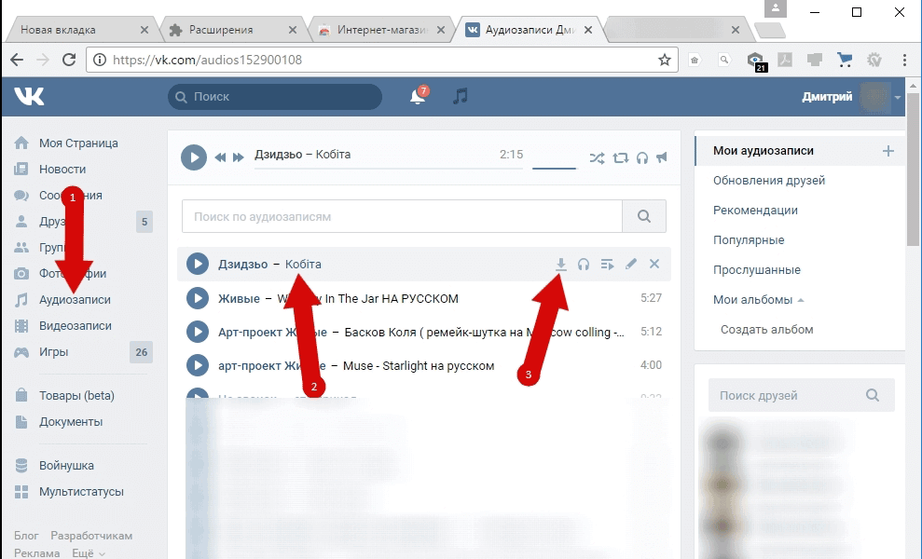Image resolution: width=922 pixels, height=559 pixels.
Task: Select Прослушанные tab
Action: [x=757, y=270]
